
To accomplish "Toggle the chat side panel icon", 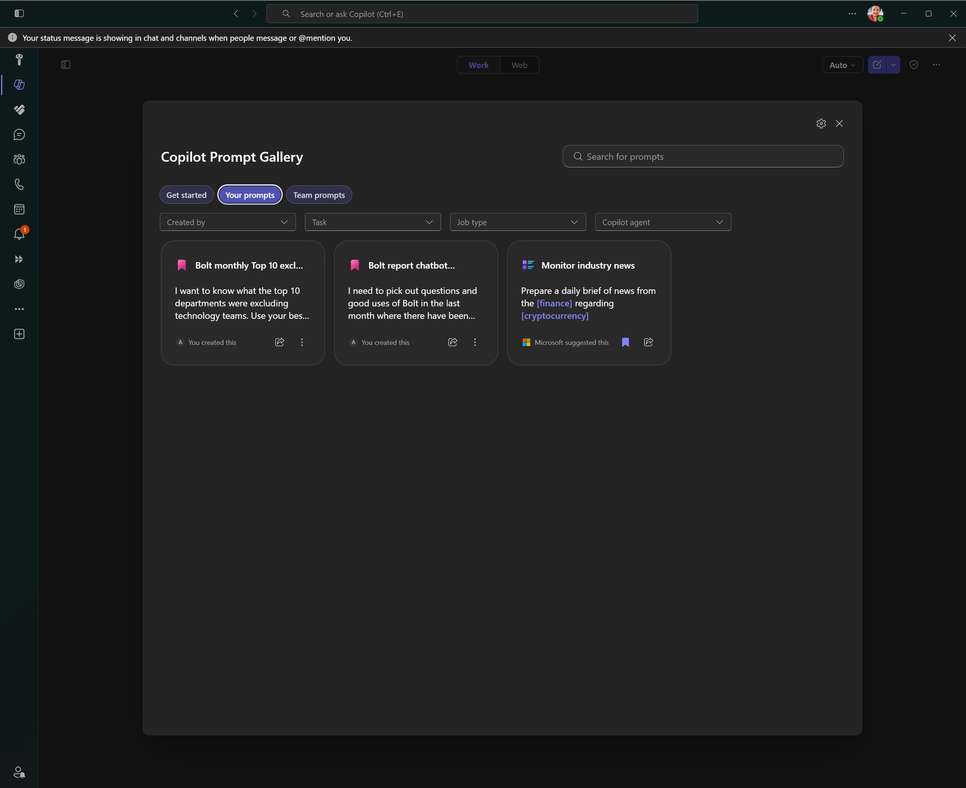I will (x=66, y=65).
